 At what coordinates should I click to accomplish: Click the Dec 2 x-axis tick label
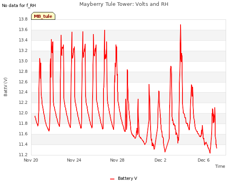click(x=160, y=160)
